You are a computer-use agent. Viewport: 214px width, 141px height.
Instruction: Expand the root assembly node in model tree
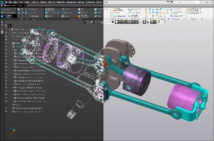tap(10, 29)
